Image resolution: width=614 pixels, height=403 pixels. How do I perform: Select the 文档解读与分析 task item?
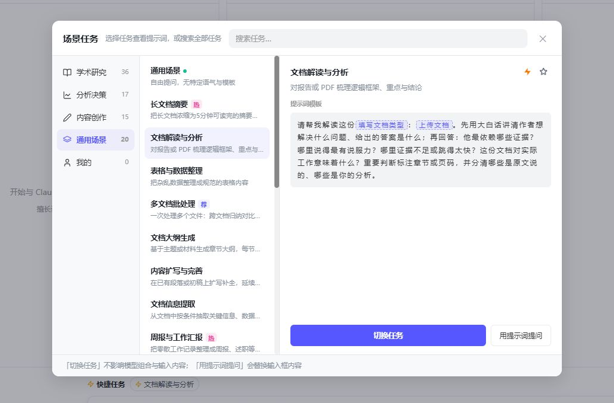click(207, 143)
